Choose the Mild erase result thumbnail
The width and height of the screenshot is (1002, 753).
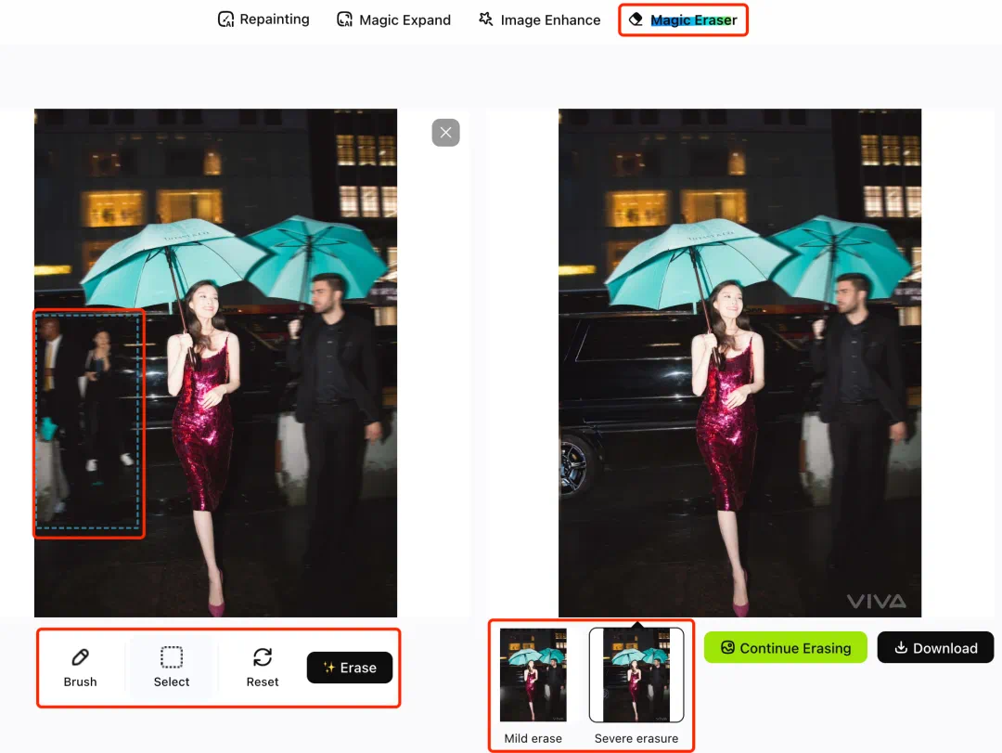[x=533, y=675]
